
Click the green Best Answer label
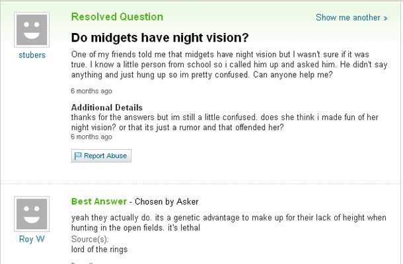pyautogui.click(x=98, y=201)
